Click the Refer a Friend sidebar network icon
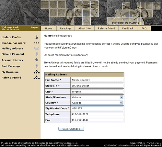The height and width of the screenshot is (147, 162). tap(37, 77)
